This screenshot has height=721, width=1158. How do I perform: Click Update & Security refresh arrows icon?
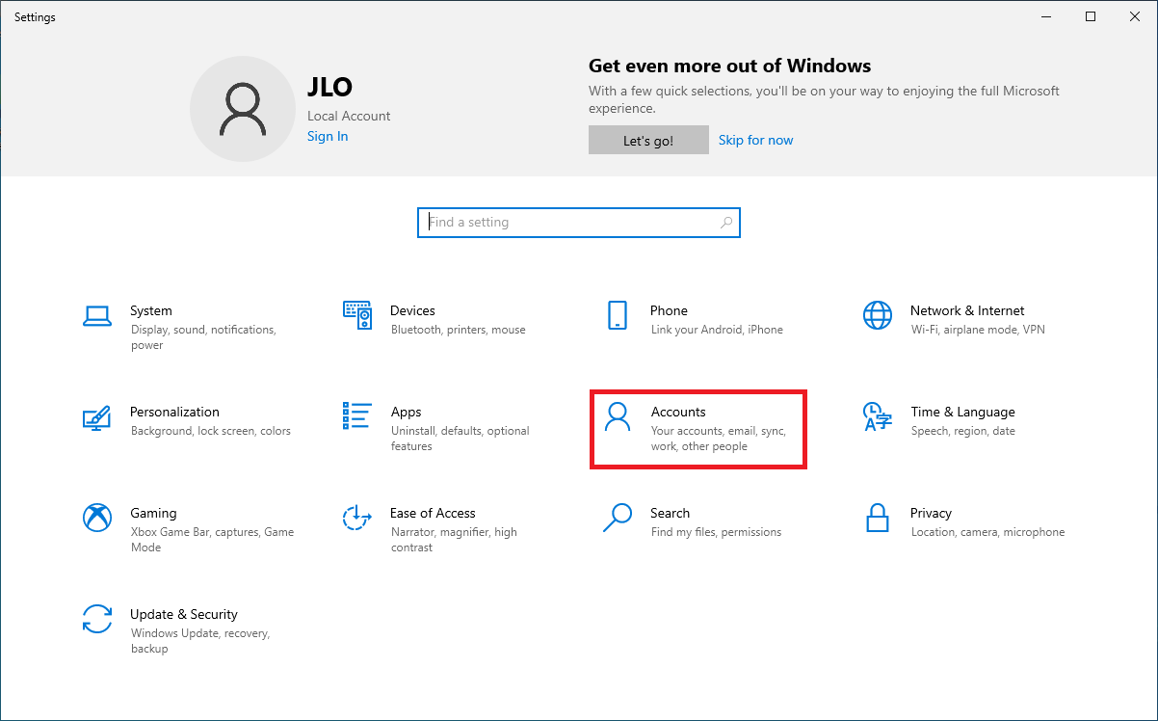click(97, 619)
